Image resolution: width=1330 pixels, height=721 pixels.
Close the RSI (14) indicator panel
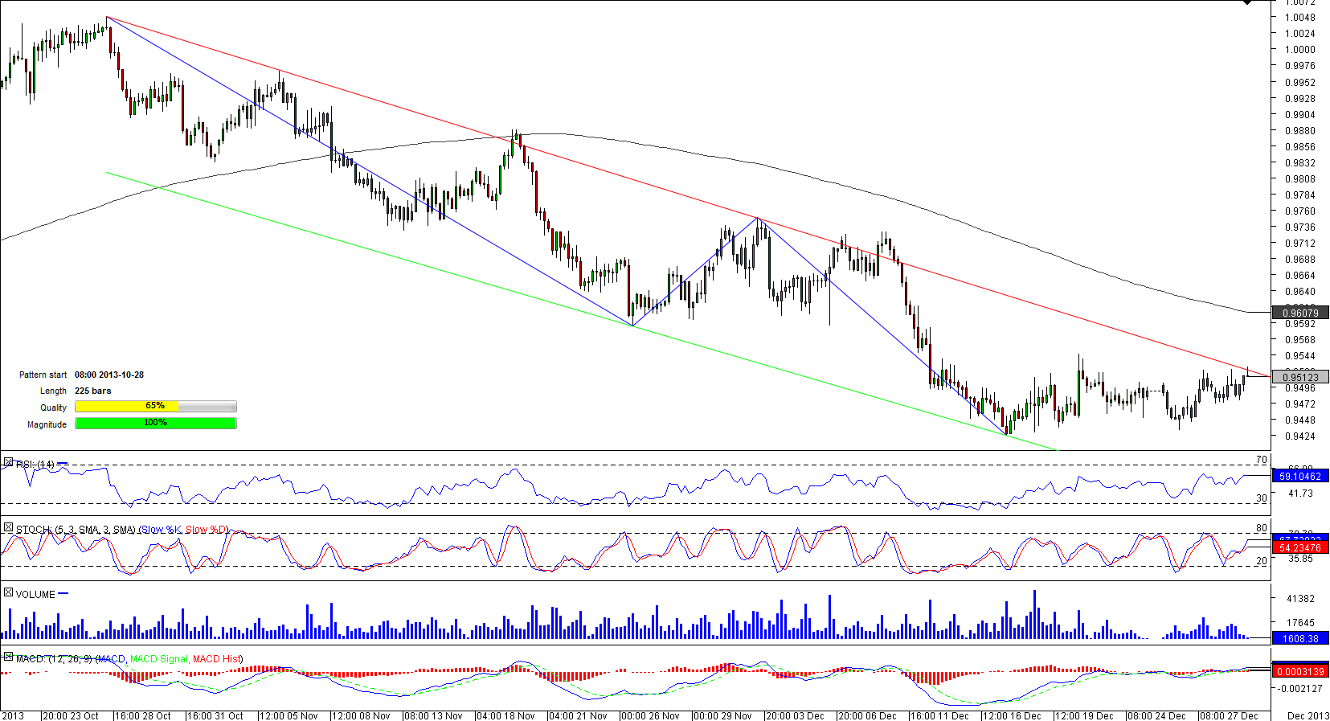[x=8, y=463]
